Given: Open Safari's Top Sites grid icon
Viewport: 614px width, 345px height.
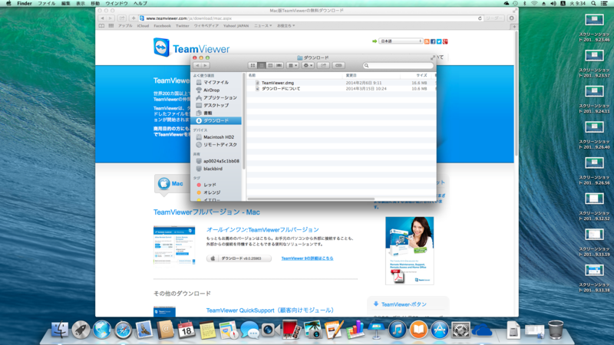Looking at the screenshot, I should click(x=111, y=26).
